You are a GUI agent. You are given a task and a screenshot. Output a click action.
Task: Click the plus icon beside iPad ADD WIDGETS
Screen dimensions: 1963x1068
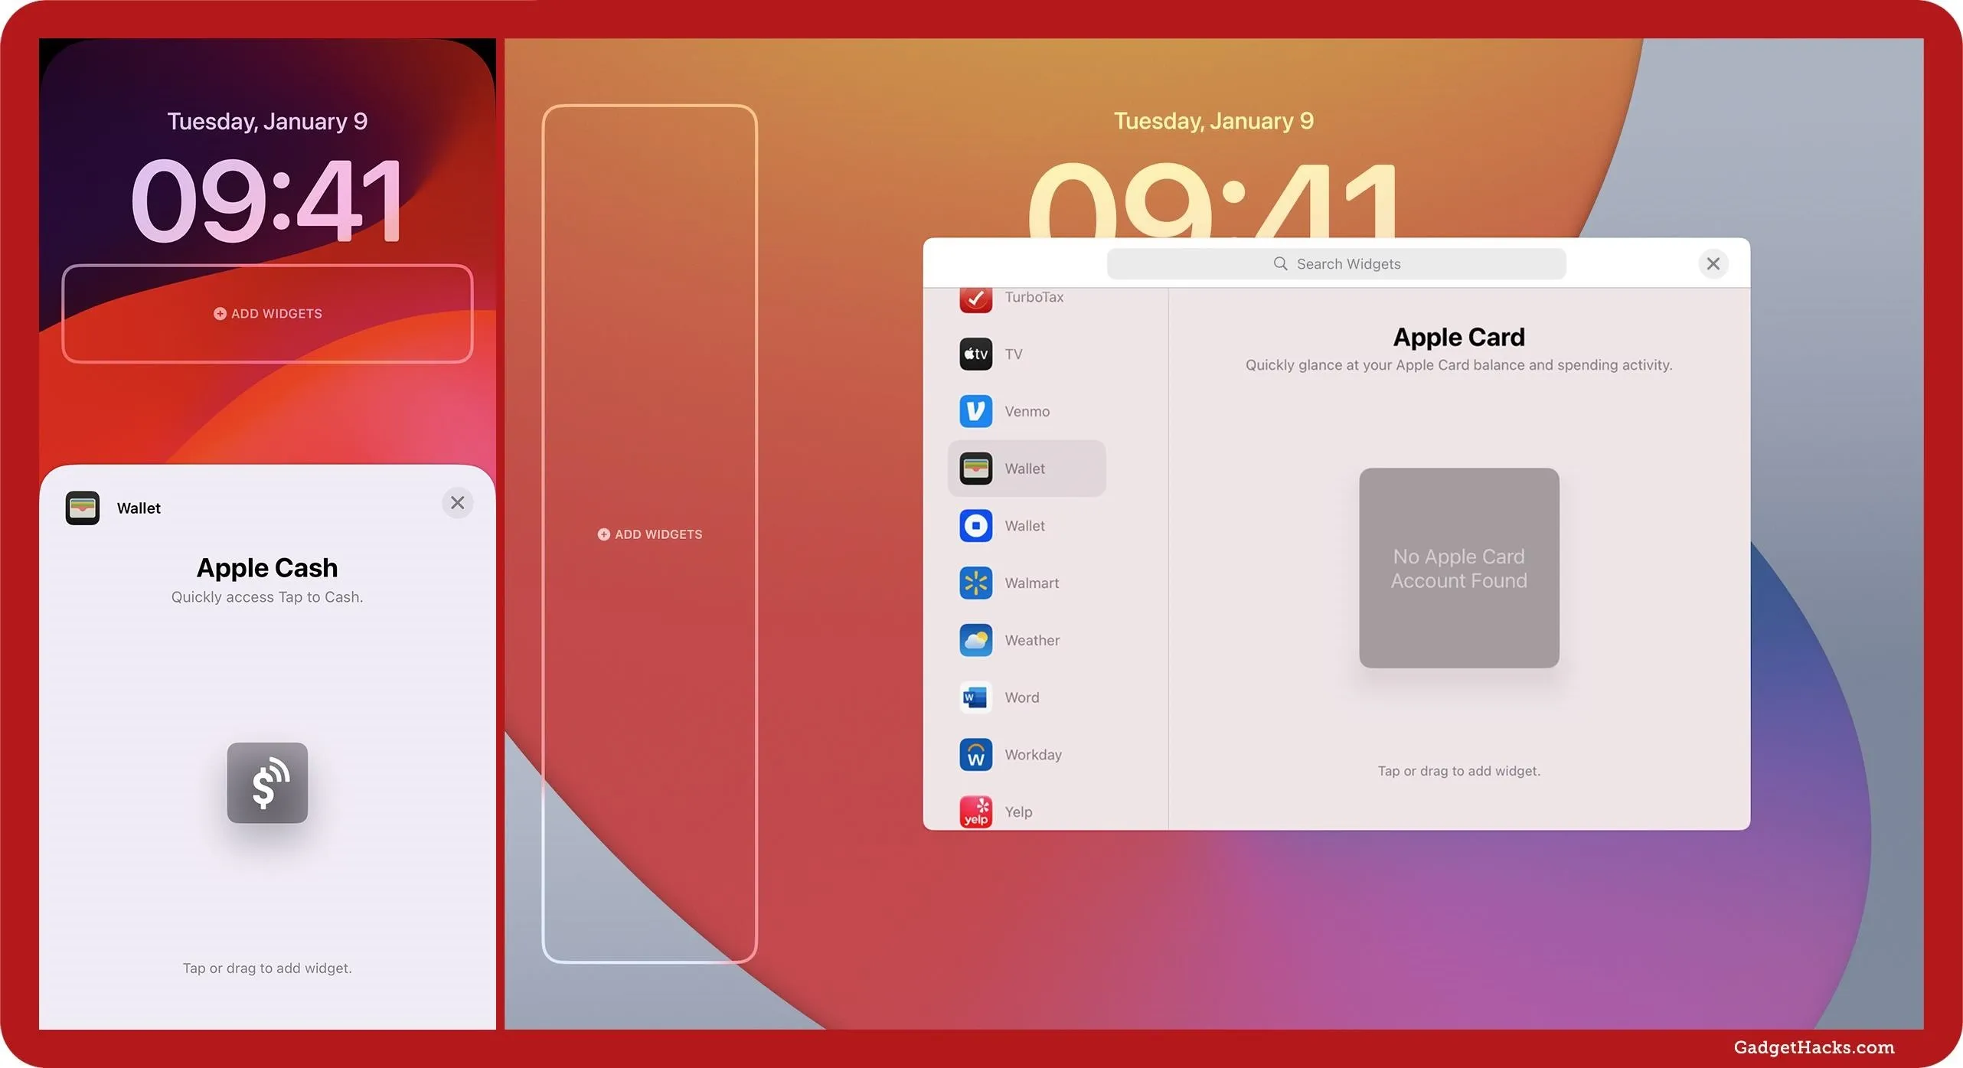[603, 534]
